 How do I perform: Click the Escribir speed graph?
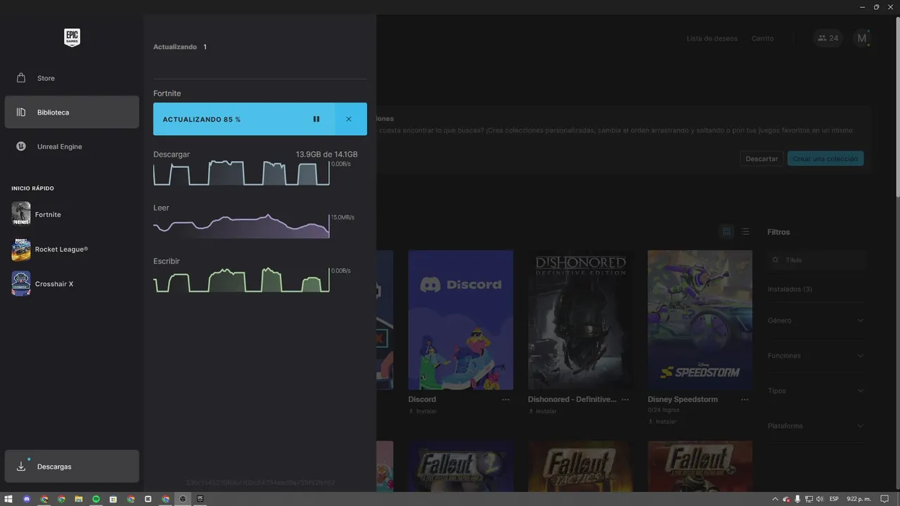pos(241,280)
